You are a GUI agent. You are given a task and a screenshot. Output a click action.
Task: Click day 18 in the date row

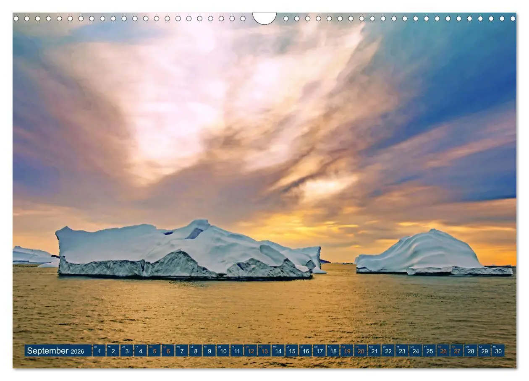coord(333,351)
